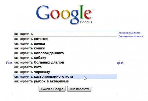Select suggestion 'как кормить собаку'

tap(65, 58)
